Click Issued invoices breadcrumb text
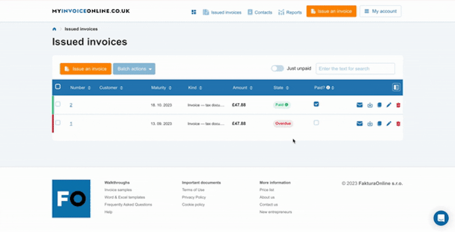 tap(81, 29)
